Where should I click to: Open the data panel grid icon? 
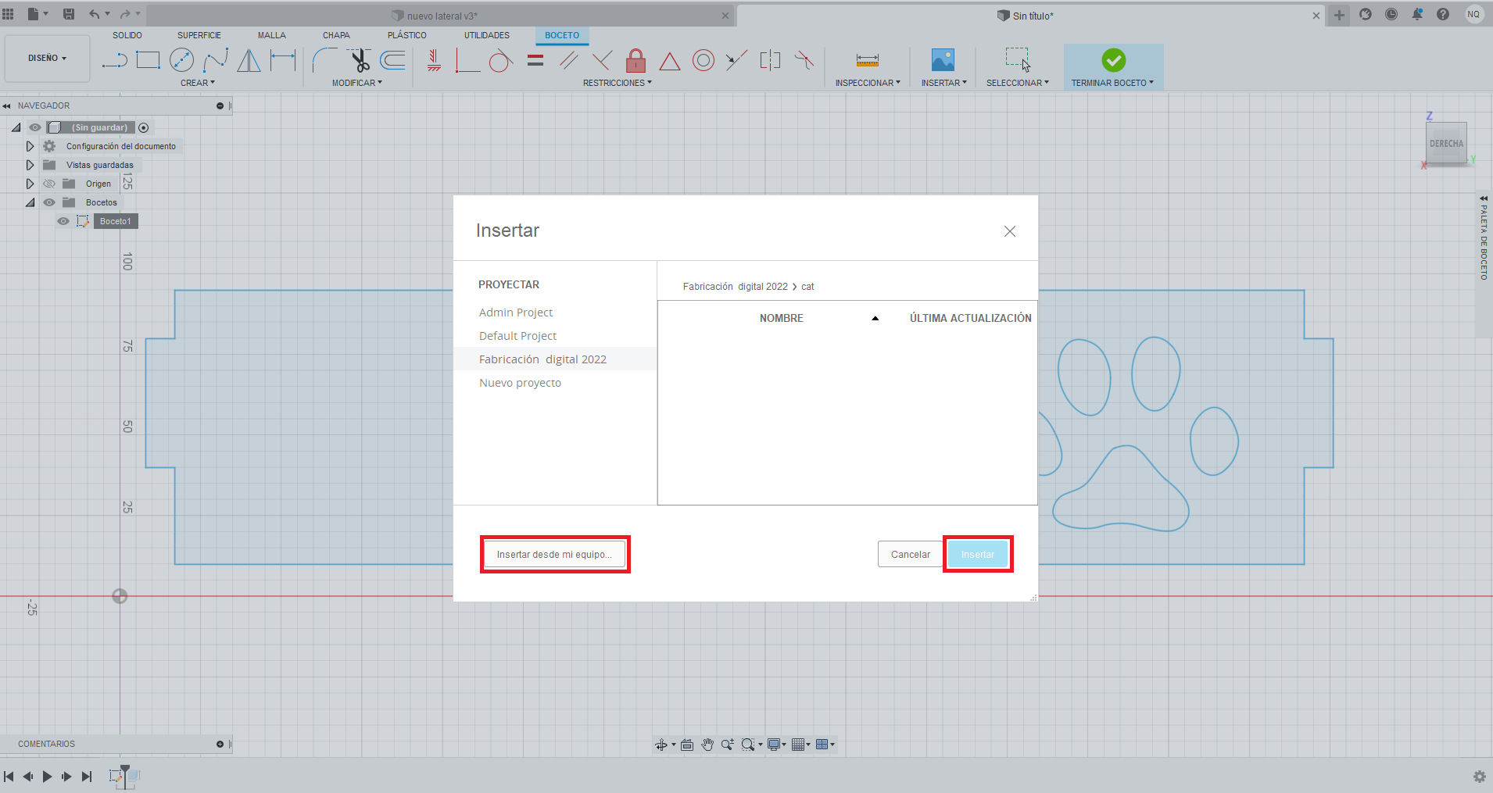pos(9,14)
